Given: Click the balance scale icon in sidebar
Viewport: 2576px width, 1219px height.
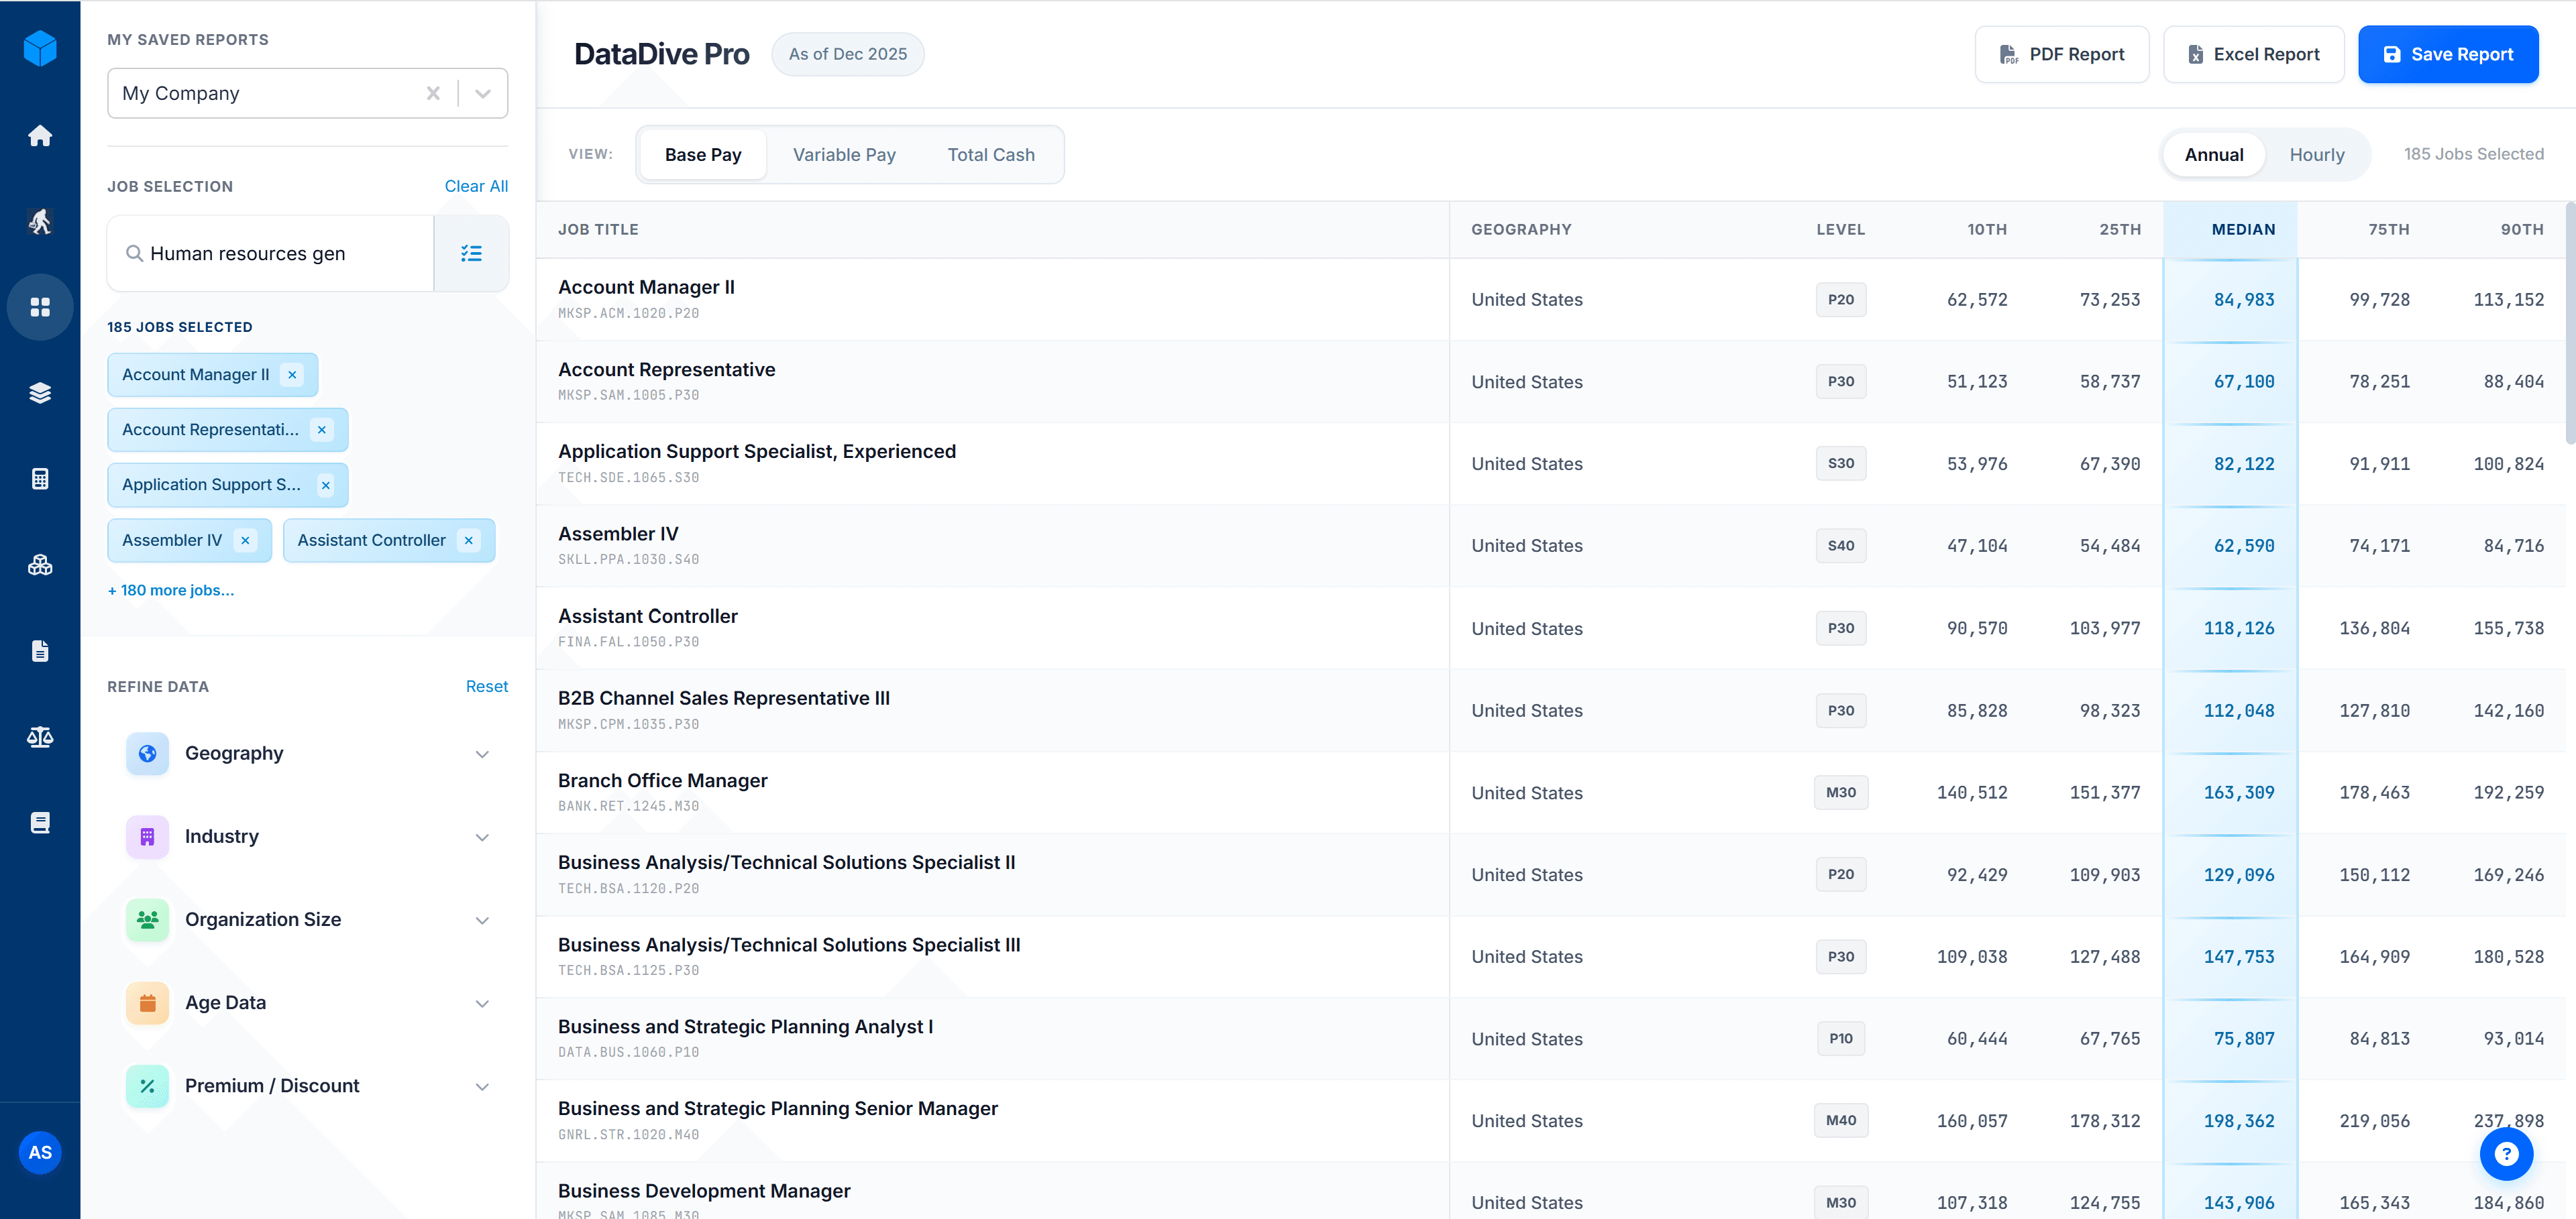Looking at the screenshot, I should (x=40, y=736).
